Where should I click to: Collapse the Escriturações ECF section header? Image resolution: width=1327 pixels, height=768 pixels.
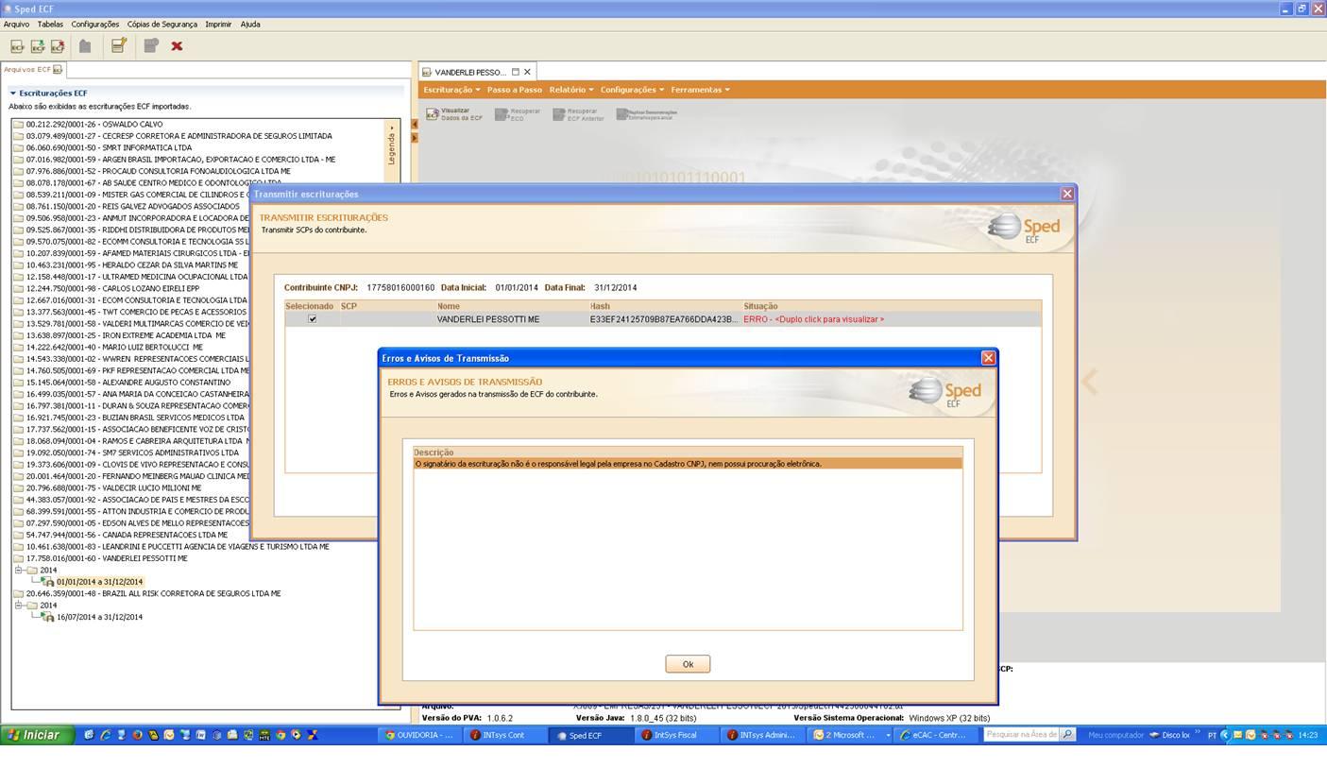[13, 93]
